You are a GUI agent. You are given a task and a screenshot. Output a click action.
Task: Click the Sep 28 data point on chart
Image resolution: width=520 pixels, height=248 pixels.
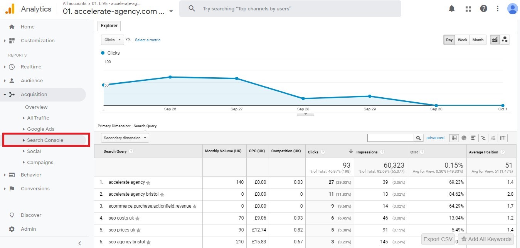(303, 98)
